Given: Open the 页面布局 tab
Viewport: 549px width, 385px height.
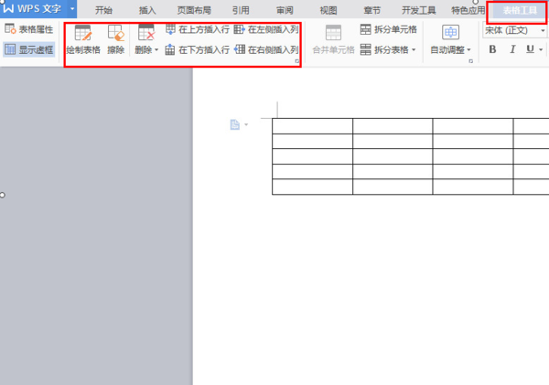Looking at the screenshot, I should point(194,10).
